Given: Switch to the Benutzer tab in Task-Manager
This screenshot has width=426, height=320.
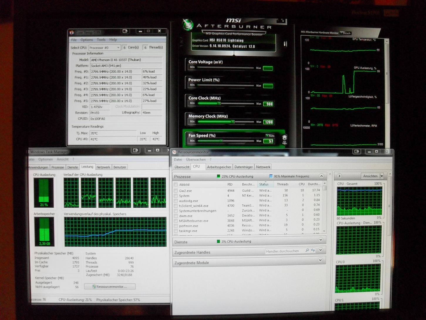Looking at the screenshot, I should [120, 167].
